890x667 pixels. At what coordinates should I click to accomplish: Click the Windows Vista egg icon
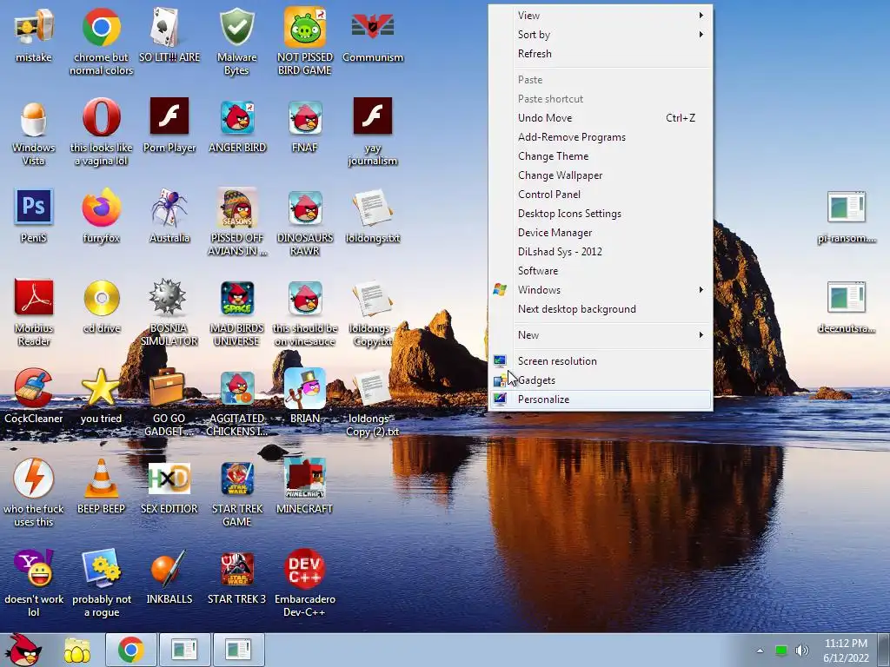click(34, 132)
